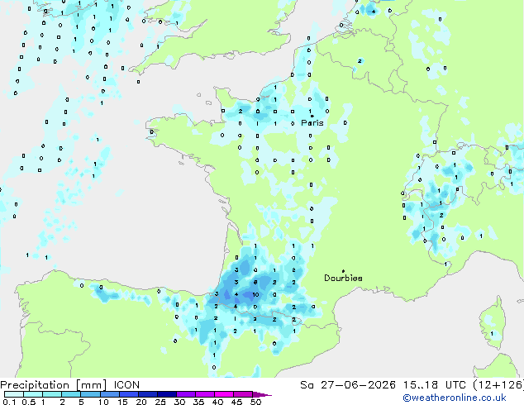The height and width of the screenshot is (405, 524).
Task: Select the 'Sa 27-06-2026' forecast date text
Action: [x=348, y=385]
